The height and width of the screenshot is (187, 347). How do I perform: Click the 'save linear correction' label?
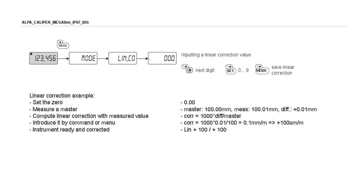coord(283,70)
